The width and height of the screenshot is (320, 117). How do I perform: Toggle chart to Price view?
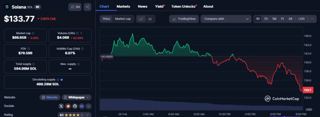pos(106,19)
